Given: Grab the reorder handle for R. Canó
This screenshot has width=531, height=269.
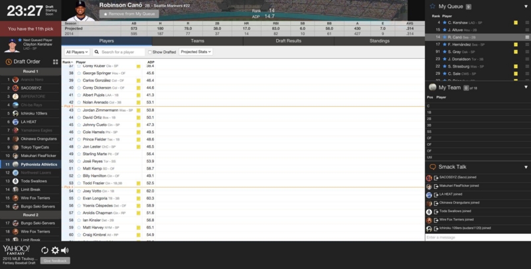Looking at the screenshot, I should (x=527, y=37).
